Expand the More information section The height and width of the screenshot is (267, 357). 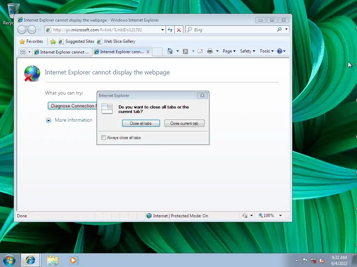pos(69,120)
